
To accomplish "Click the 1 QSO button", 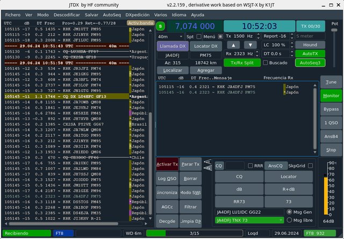I will point(331,123).
